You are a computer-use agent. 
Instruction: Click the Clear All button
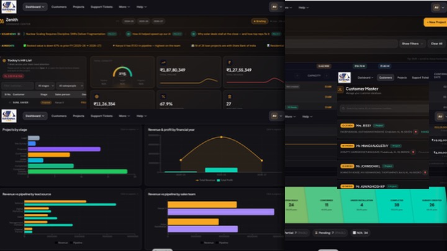[436, 43]
